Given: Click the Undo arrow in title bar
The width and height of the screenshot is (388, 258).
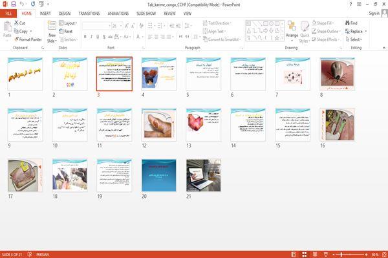Looking at the screenshot, I should [x=22, y=5].
